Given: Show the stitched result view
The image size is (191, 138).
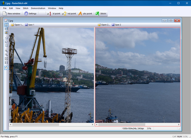Looking at the screenshot, I should pos(6,33).
